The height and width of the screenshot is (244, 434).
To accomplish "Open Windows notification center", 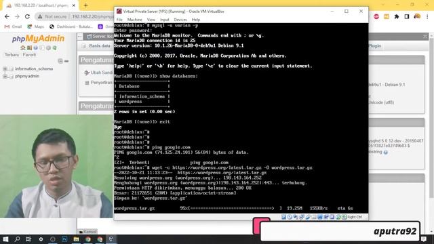I will [x=423, y=239].
